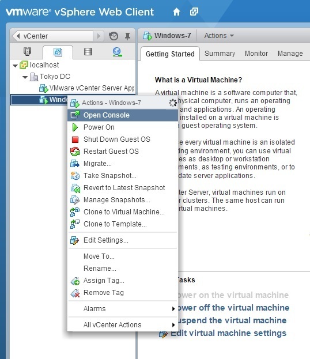The width and height of the screenshot is (310, 359).
Task: Switch to VMs and Templates view tab
Action: (58, 52)
